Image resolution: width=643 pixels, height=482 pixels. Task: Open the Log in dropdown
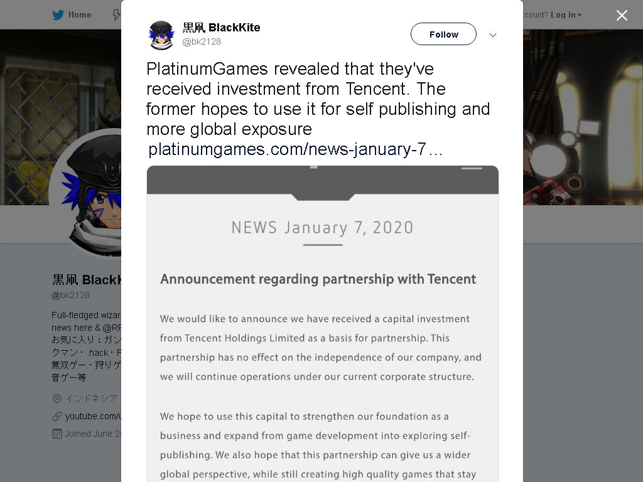point(566,15)
